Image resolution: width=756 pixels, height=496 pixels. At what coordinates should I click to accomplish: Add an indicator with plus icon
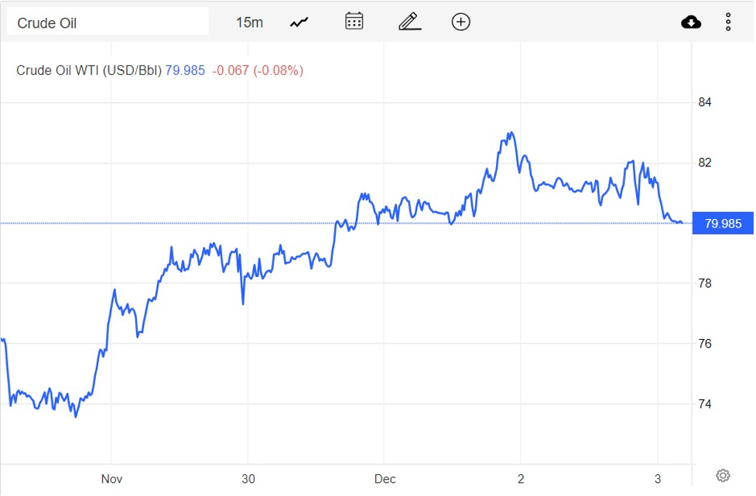pyautogui.click(x=460, y=22)
